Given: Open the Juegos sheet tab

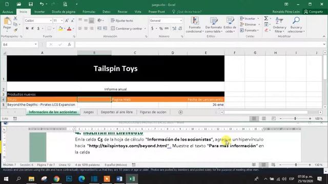Looking at the screenshot, I should tap(89, 112).
